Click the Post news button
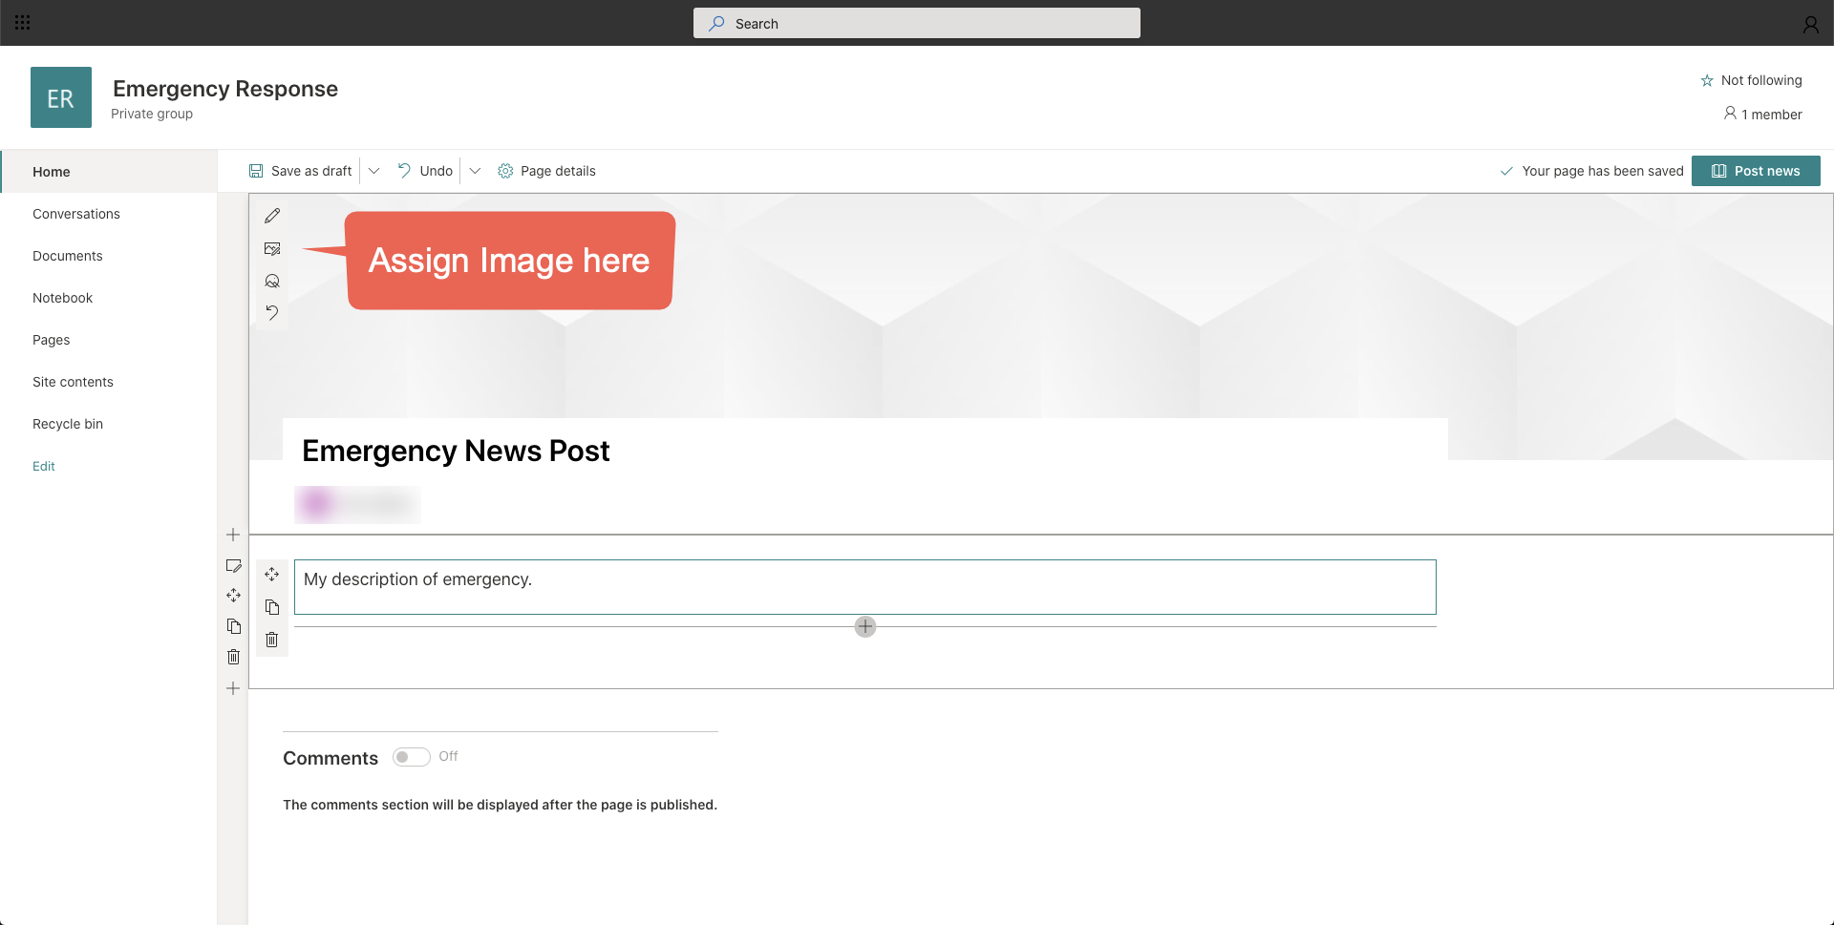The width and height of the screenshot is (1834, 925). 1756,171
